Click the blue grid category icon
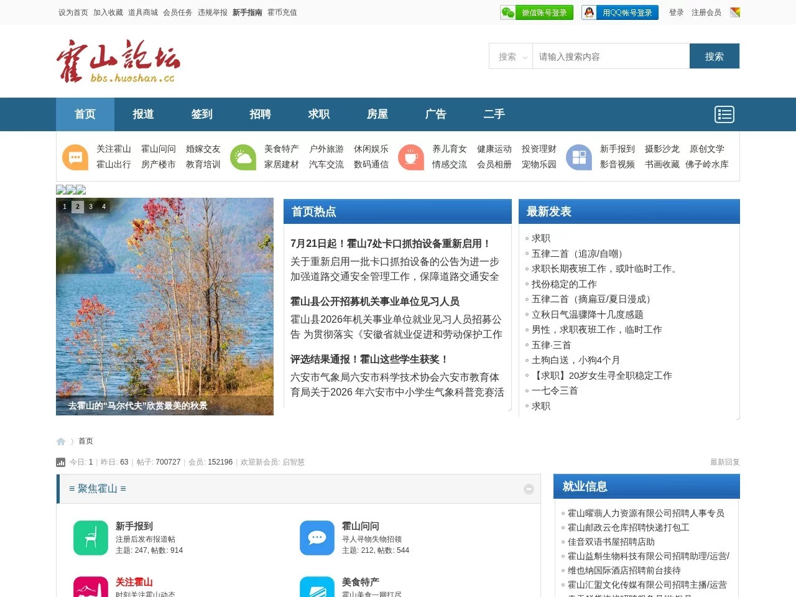The height and width of the screenshot is (597, 796). [x=579, y=157]
